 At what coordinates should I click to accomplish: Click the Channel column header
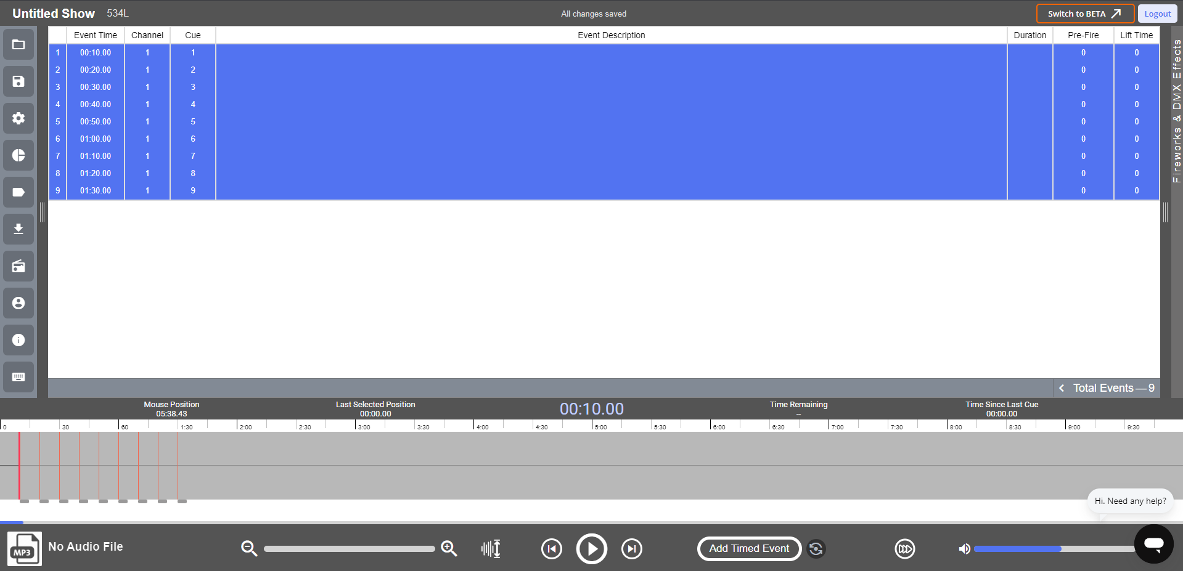point(147,35)
